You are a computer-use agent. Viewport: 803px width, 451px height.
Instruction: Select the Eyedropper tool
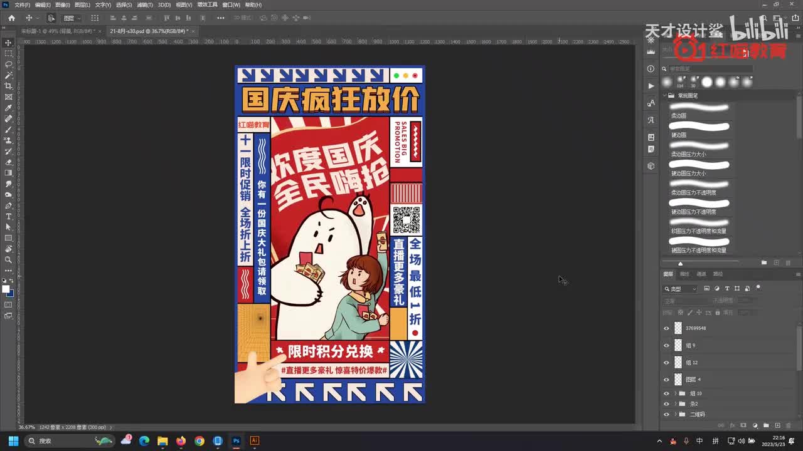(8, 108)
